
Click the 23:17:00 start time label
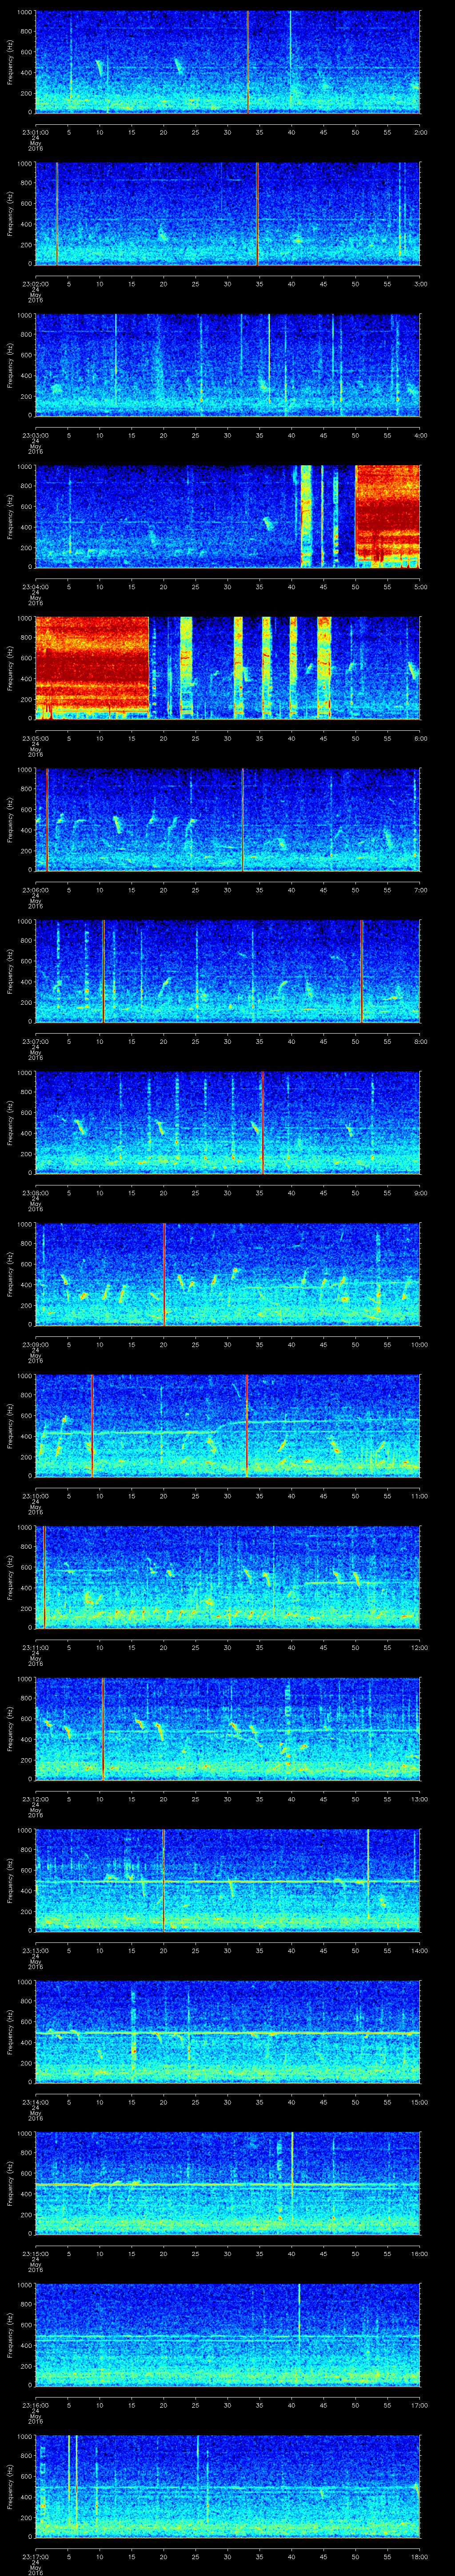(x=35, y=2556)
